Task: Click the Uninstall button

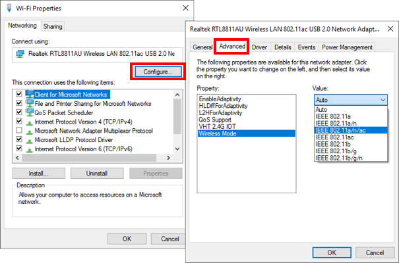Action: 97,173
